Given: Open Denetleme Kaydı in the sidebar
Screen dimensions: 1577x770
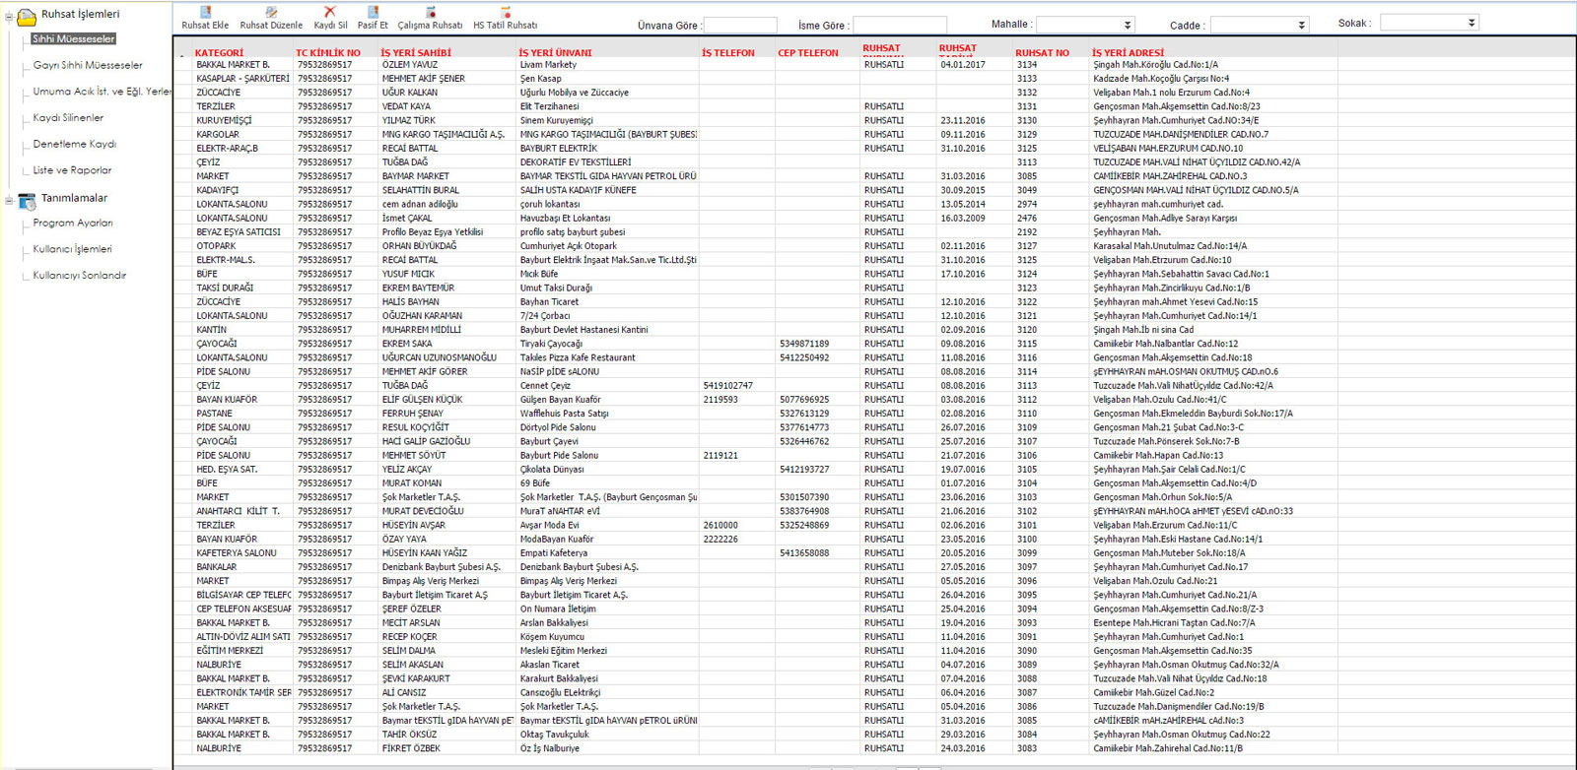Looking at the screenshot, I should pos(74,144).
